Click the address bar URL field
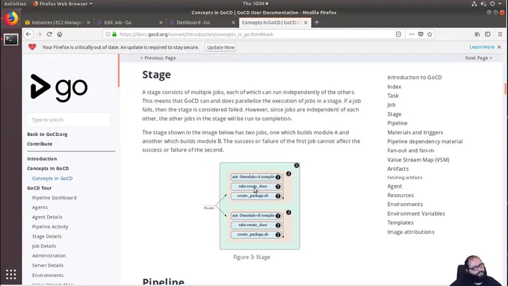 pyautogui.click(x=253, y=34)
